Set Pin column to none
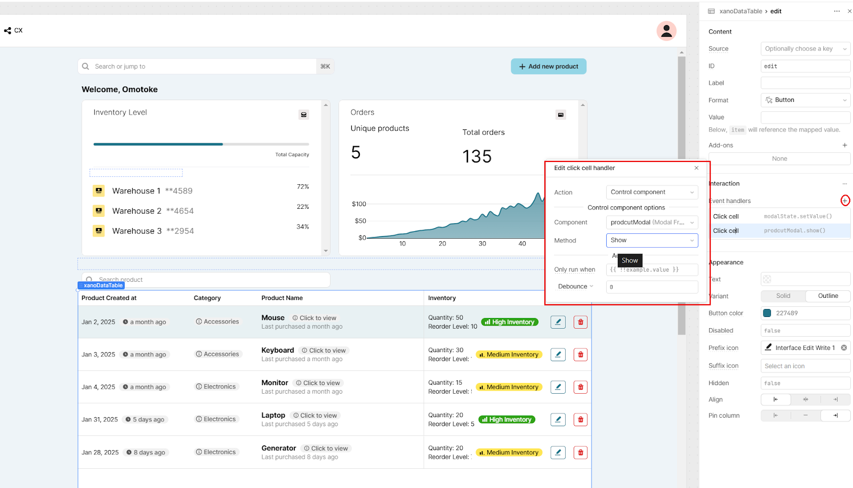 point(806,416)
